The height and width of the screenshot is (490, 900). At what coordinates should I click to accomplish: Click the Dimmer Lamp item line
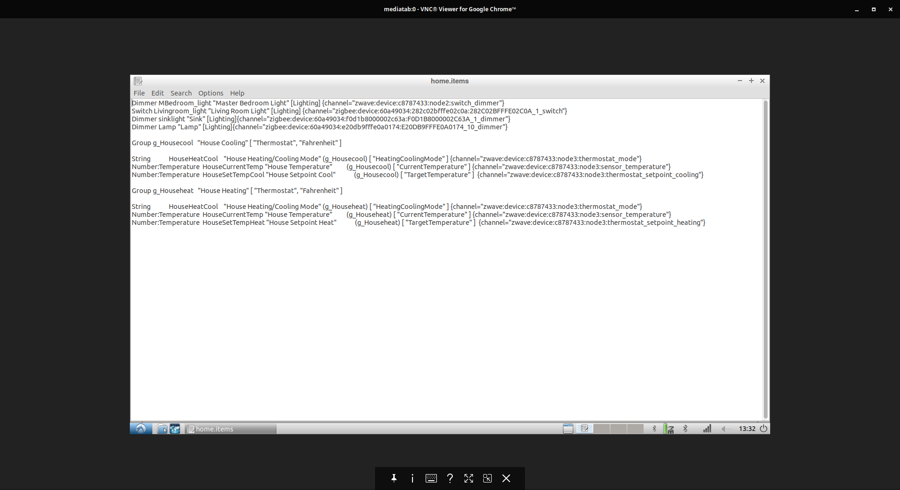tap(320, 127)
